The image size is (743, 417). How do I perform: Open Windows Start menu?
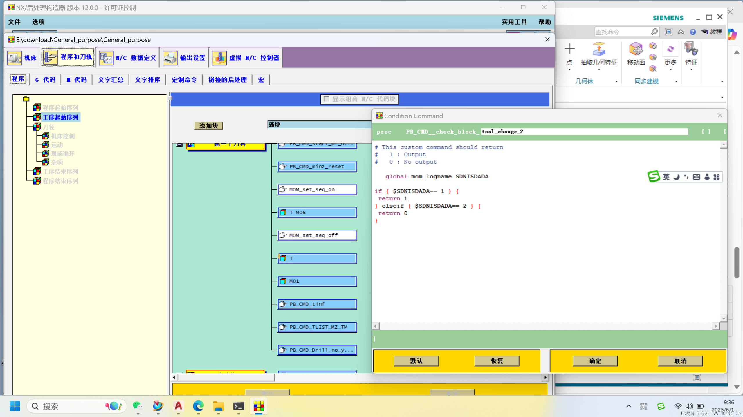[15, 406]
